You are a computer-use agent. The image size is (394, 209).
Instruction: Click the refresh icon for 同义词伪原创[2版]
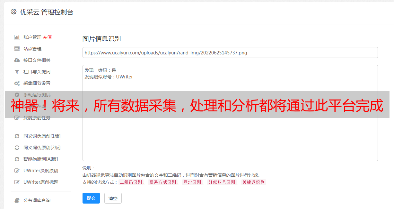pos(17,148)
